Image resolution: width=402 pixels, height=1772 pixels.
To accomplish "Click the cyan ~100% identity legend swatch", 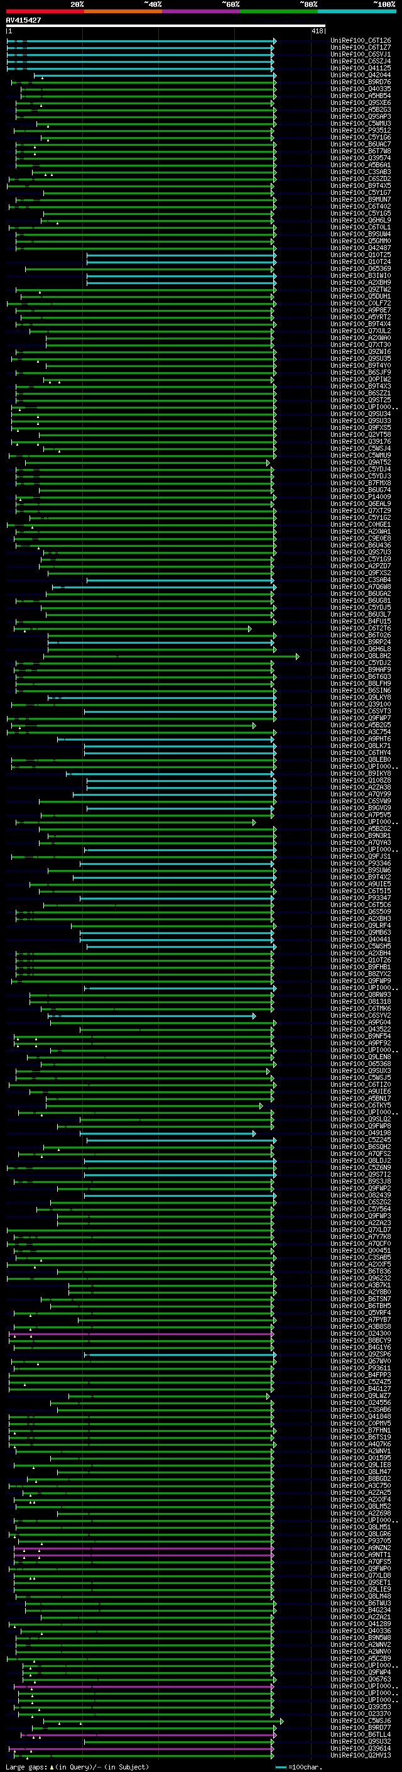I will pyautogui.click(x=357, y=11).
